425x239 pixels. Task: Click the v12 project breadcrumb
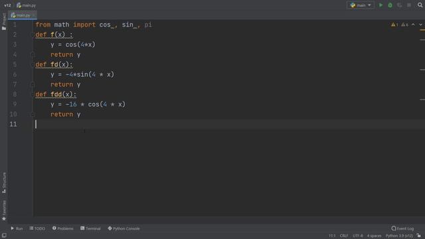pyautogui.click(x=7, y=5)
